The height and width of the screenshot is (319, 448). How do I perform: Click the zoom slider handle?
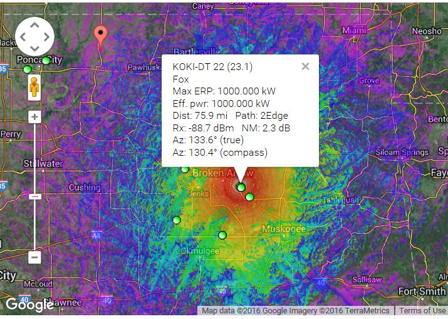point(34,196)
